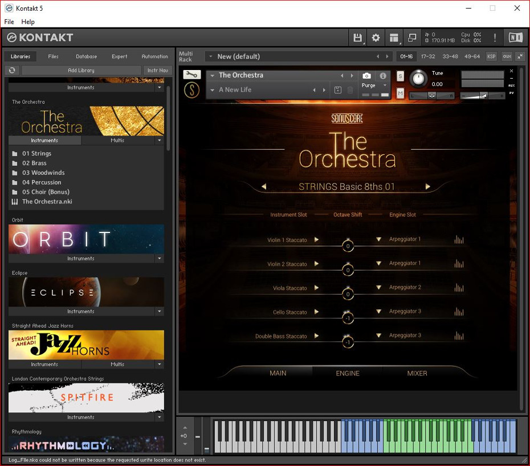Screen dimensions: 530x466
Task: Click the Sonuscore S logo icon
Action: [x=191, y=90]
